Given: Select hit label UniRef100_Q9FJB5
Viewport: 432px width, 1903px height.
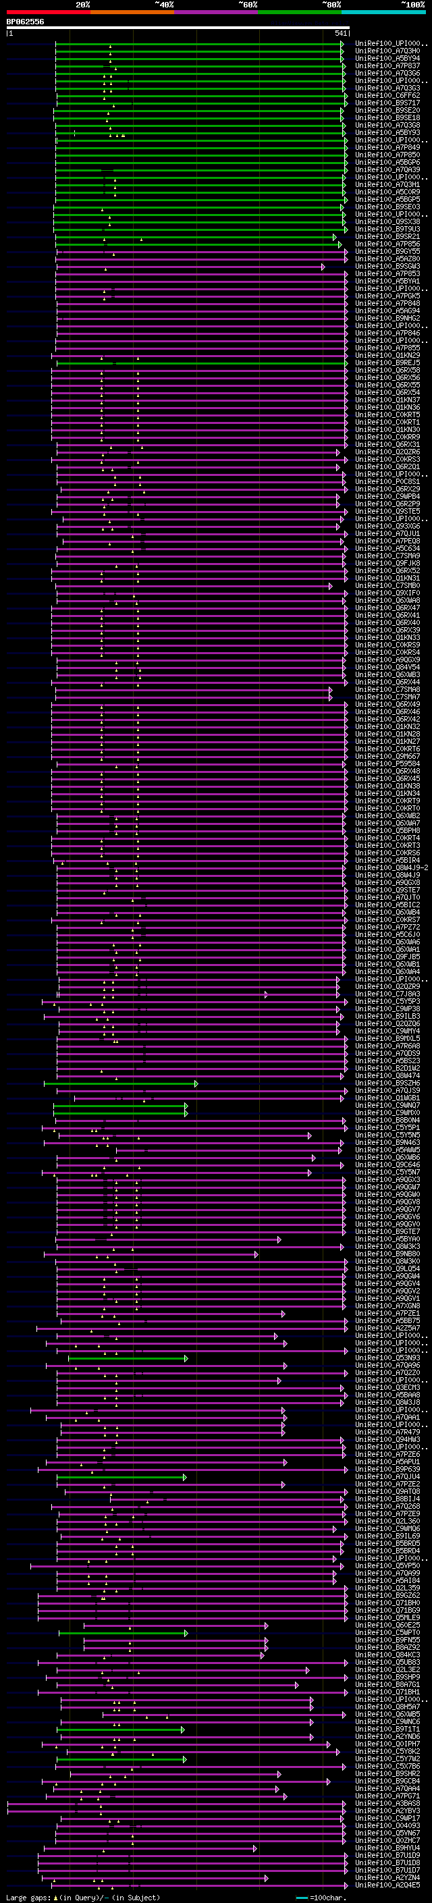Looking at the screenshot, I should click(x=387, y=957).
